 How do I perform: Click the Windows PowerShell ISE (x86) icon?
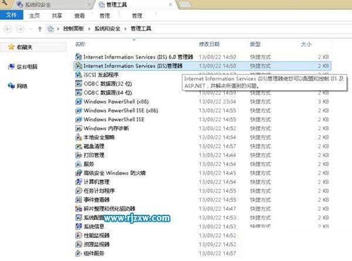click(x=79, y=111)
